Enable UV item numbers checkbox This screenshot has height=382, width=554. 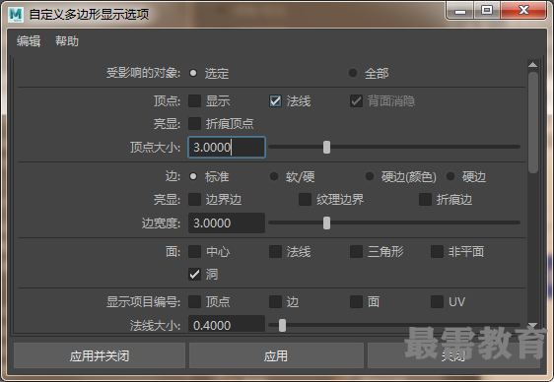point(437,301)
